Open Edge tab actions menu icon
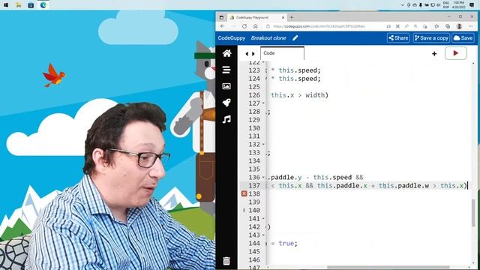 (221, 17)
